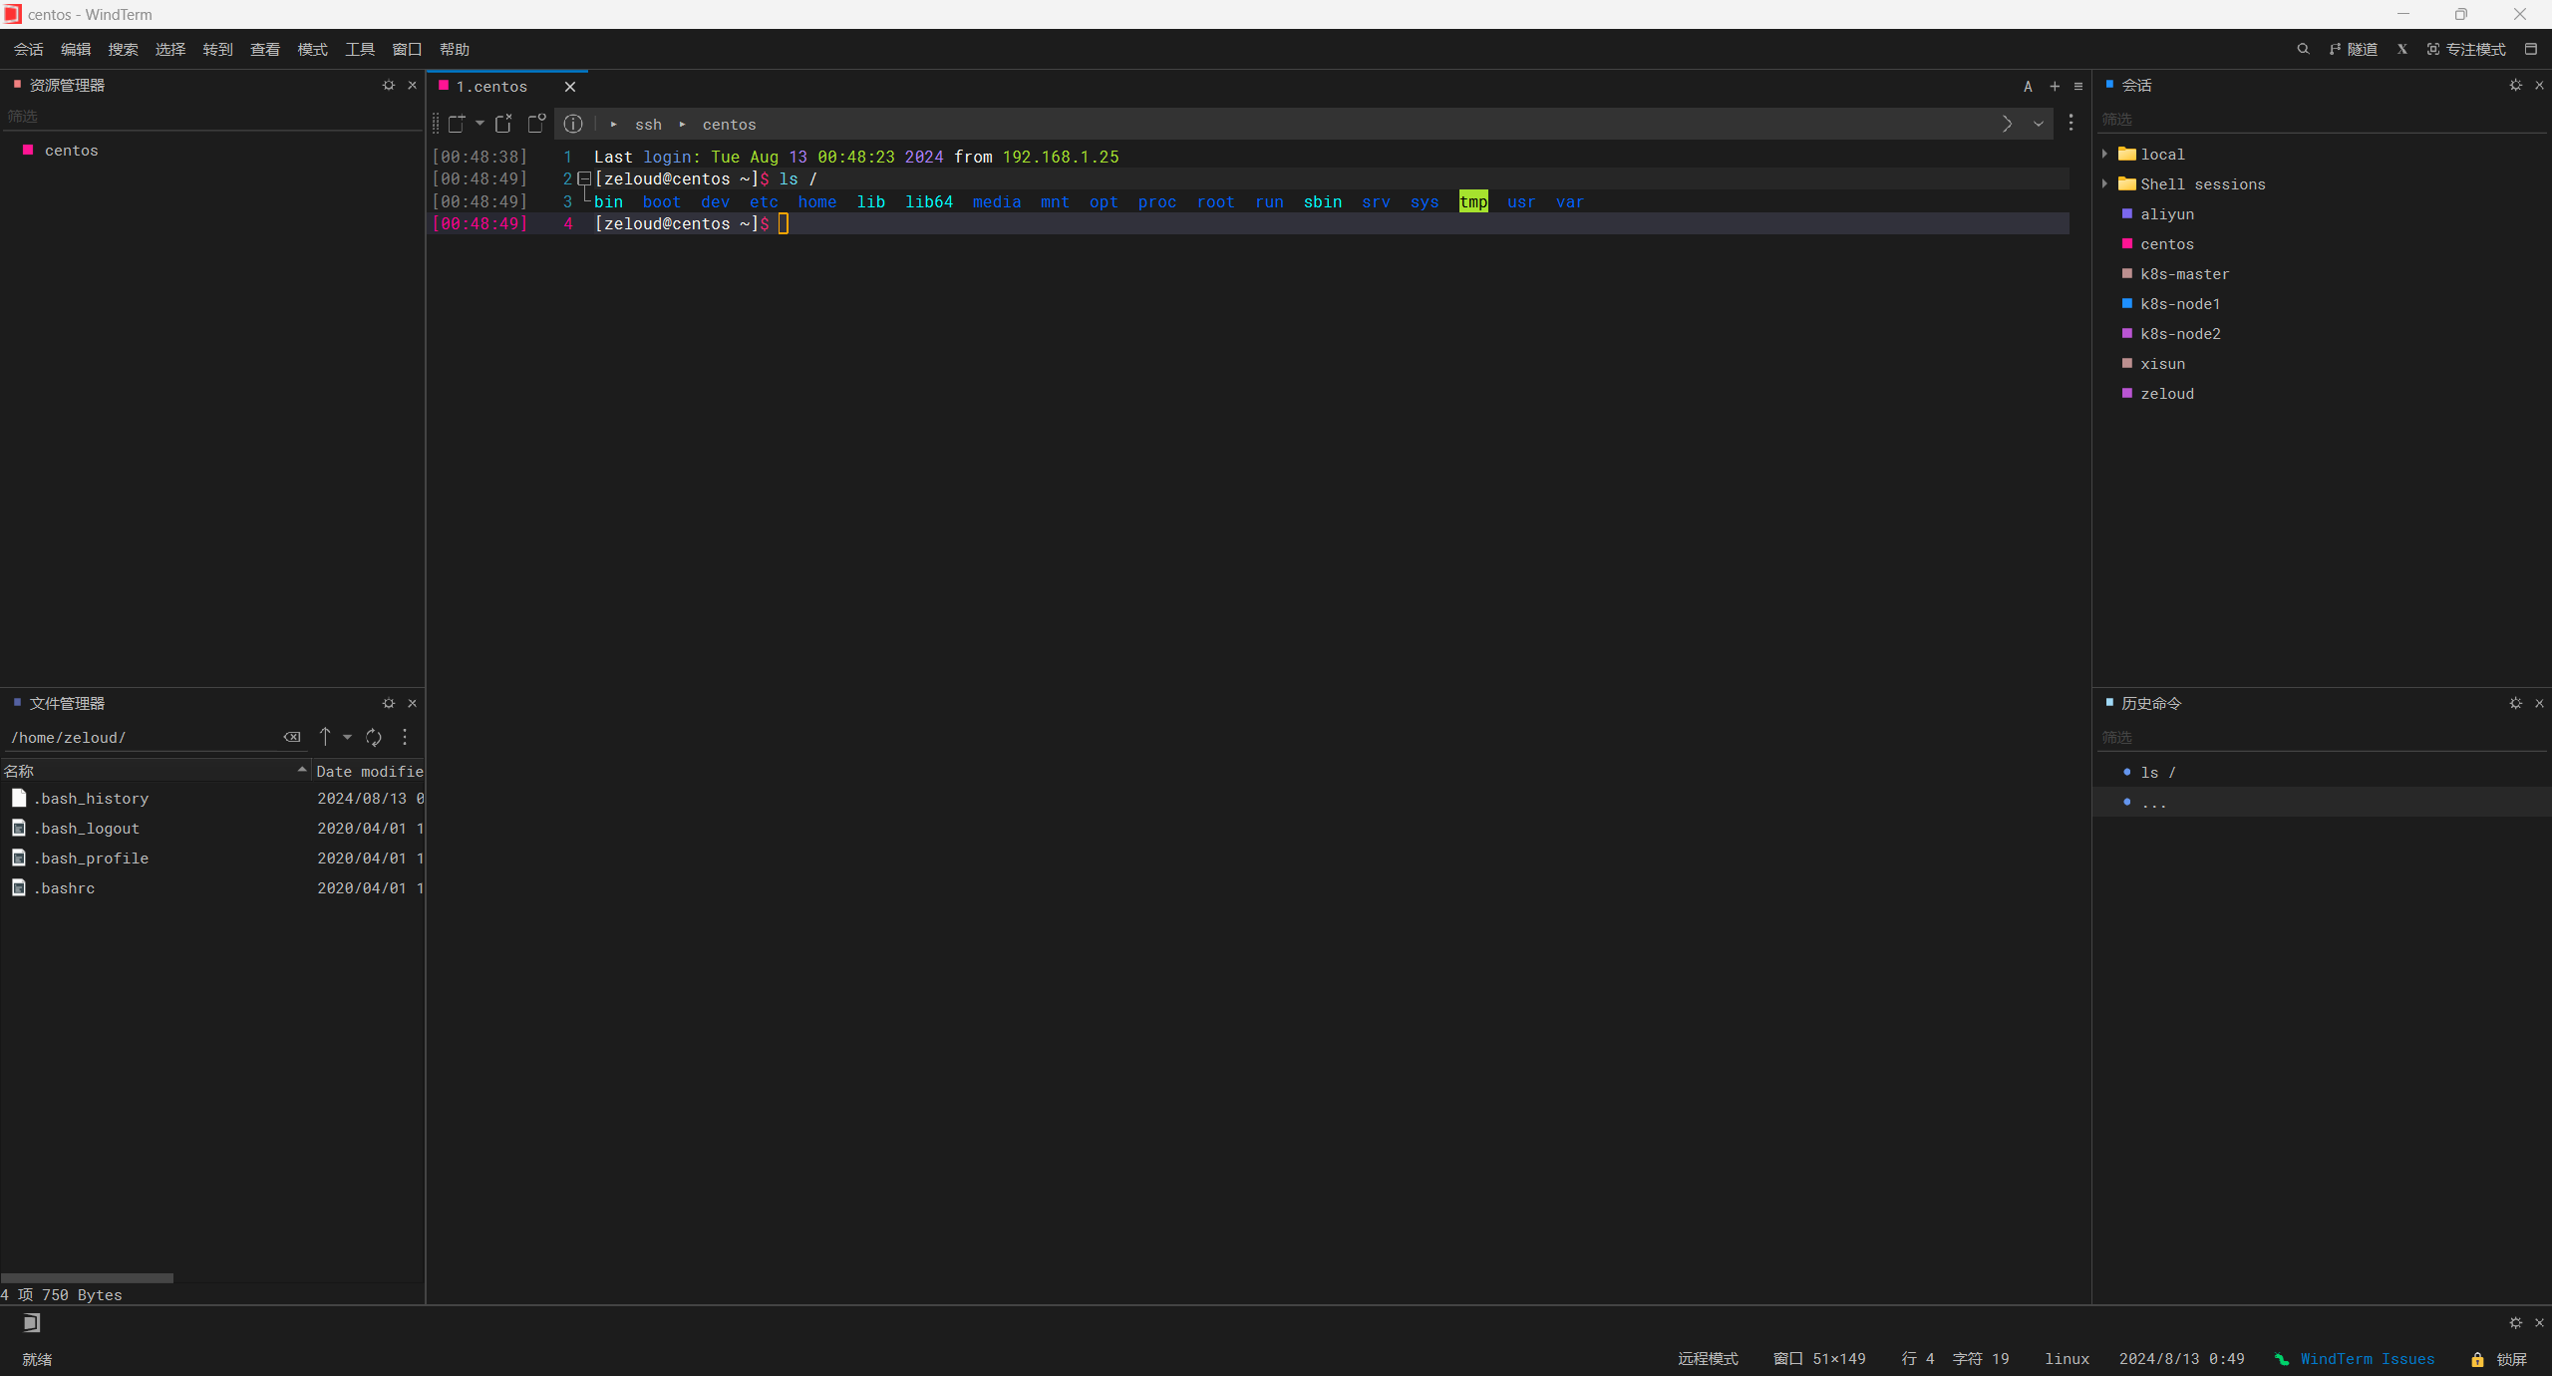Click the search icon in top right bar
Viewport: 2552px width, 1376px height.
pos(2303,49)
